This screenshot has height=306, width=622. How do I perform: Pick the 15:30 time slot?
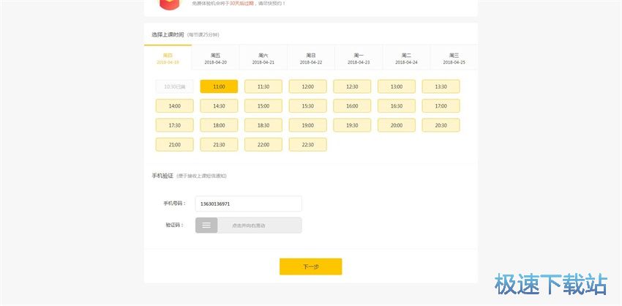[x=308, y=106]
